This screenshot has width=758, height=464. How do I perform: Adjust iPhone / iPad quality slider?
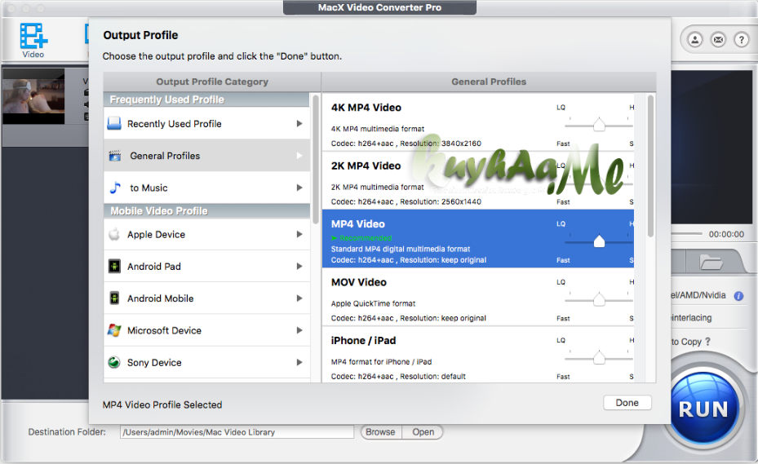click(598, 358)
